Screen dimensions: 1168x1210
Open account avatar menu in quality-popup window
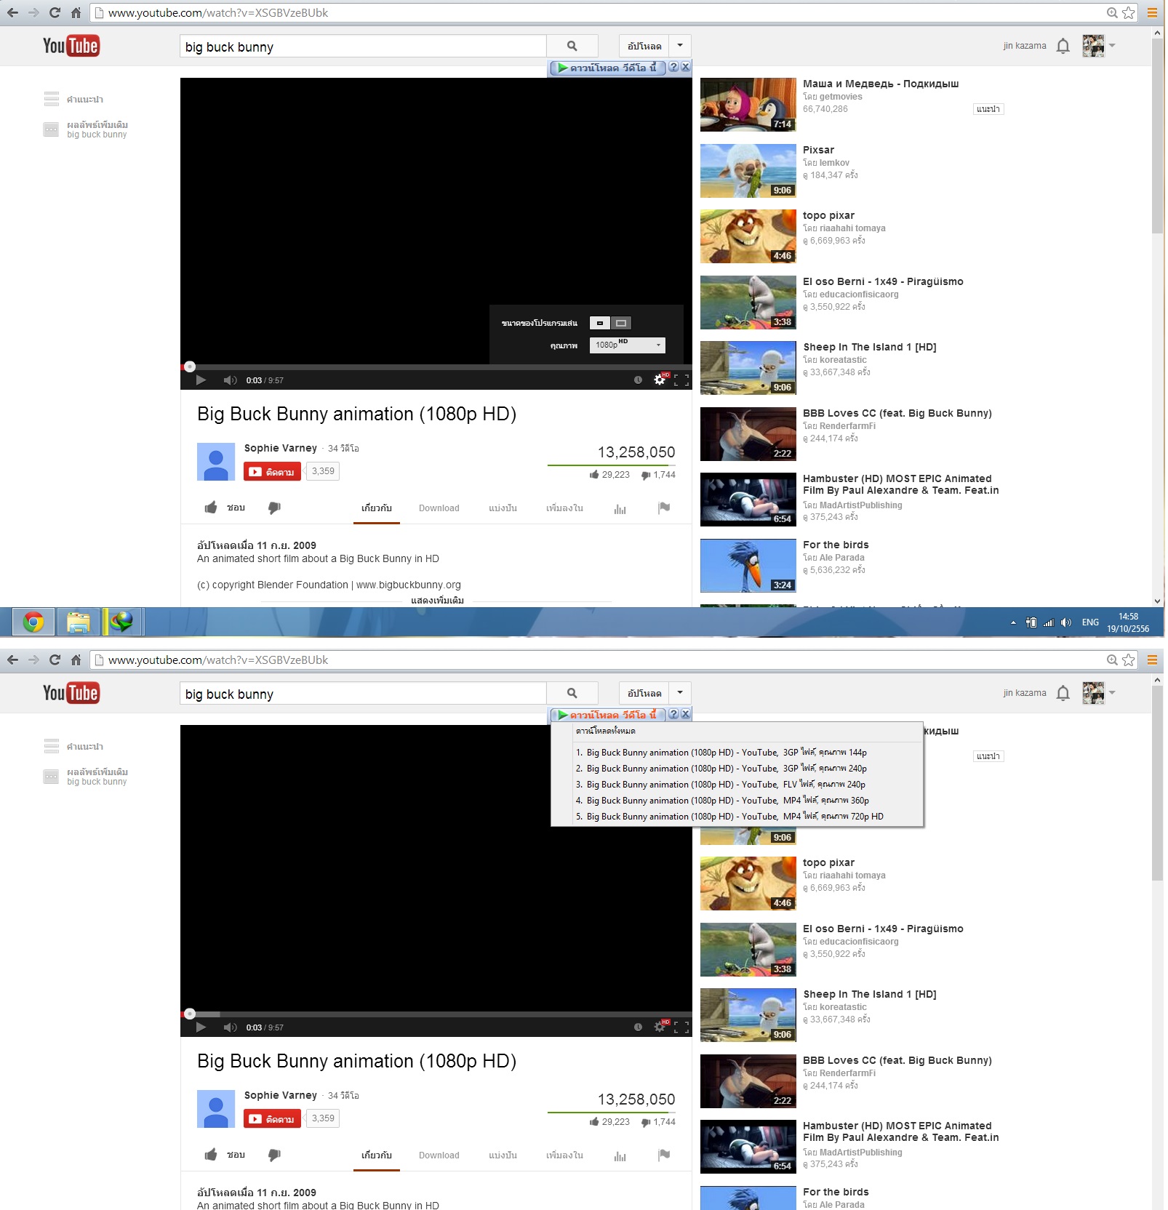click(1099, 46)
